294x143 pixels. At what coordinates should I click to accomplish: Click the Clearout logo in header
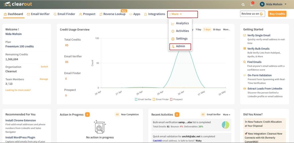pyautogui.click(x=18, y=4)
